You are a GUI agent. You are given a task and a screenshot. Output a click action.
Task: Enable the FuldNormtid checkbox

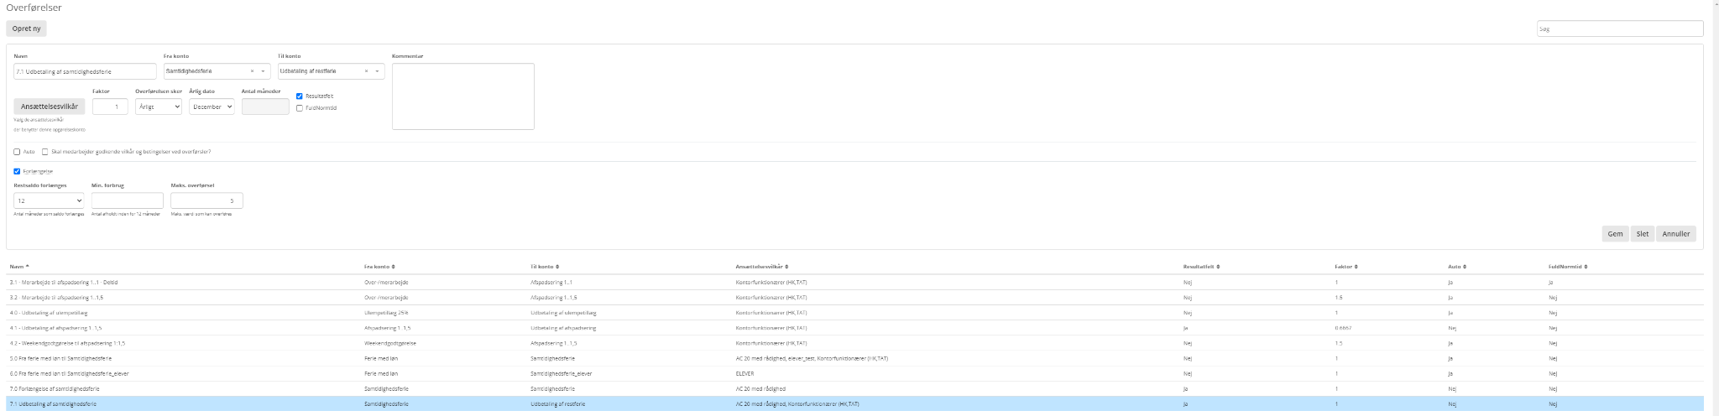300,108
